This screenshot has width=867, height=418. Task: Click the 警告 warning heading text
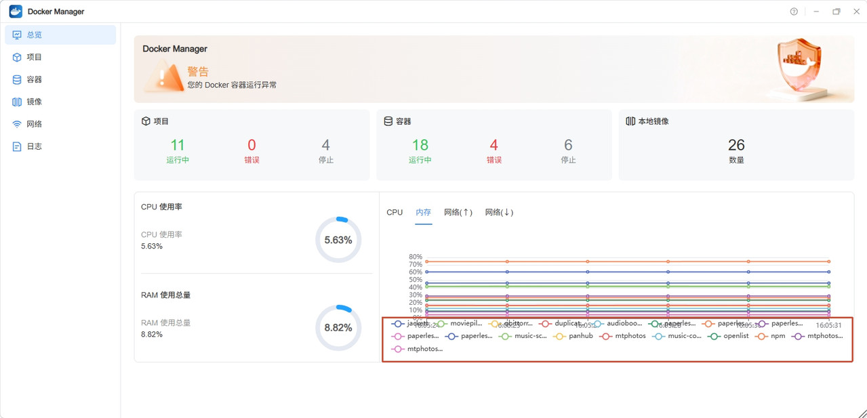[198, 71]
